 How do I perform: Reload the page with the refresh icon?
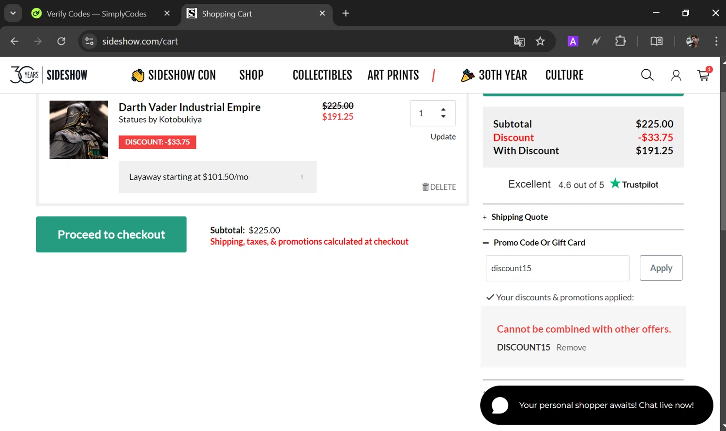[61, 41]
